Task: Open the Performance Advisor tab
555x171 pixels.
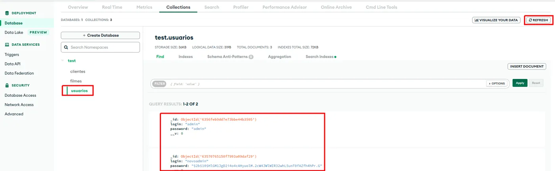Action: point(285,7)
